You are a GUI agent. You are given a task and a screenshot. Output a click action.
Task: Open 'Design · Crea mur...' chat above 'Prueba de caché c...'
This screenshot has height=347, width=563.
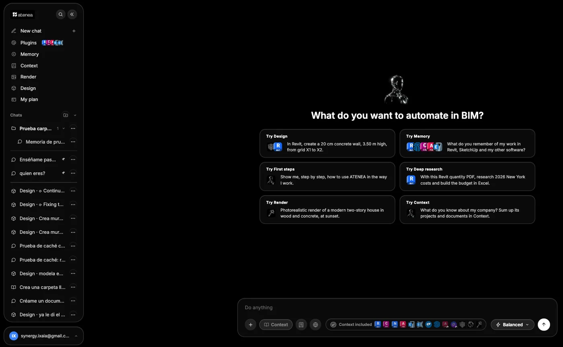pos(42,232)
